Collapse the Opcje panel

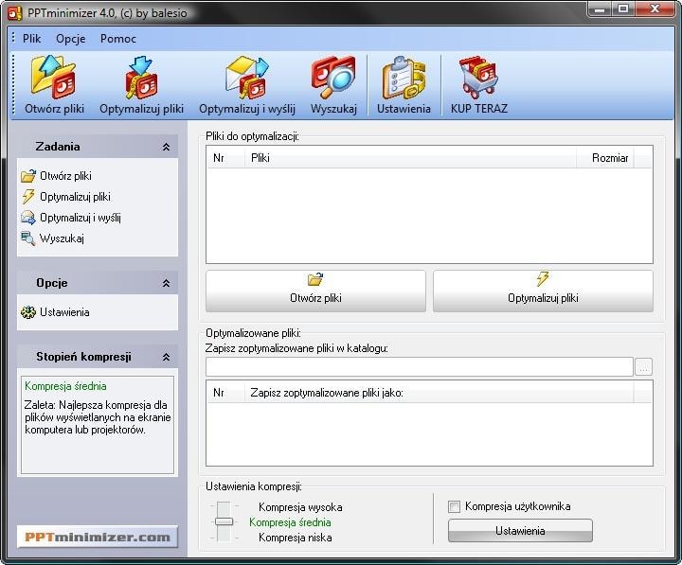pyautogui.click(x=166, y=283)
